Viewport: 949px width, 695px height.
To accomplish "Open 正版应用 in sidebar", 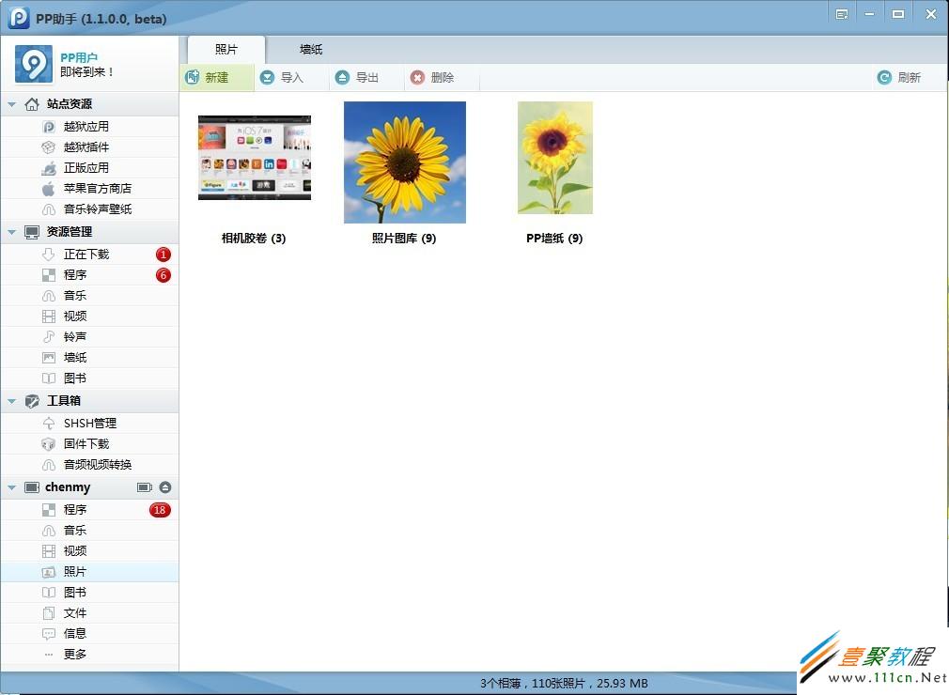I will point(89,167).
